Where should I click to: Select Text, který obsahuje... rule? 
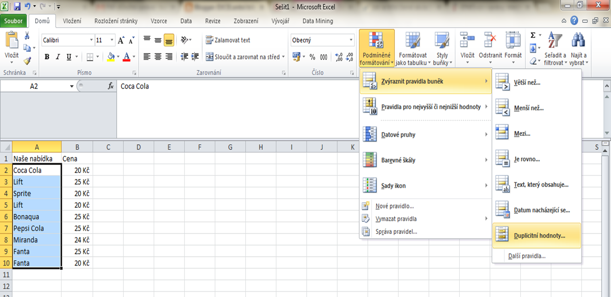tap(537, 184)
